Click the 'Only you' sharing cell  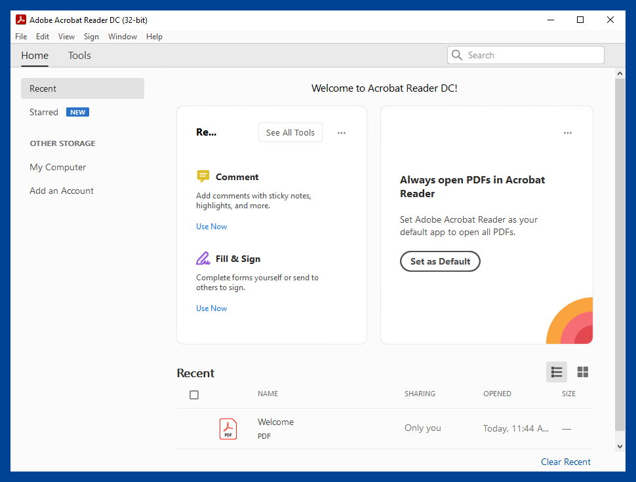(423, 428)
